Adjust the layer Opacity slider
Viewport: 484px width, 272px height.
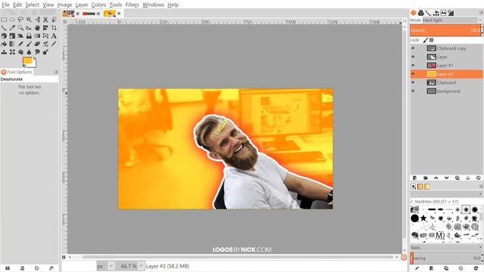[x=445, y=30]
